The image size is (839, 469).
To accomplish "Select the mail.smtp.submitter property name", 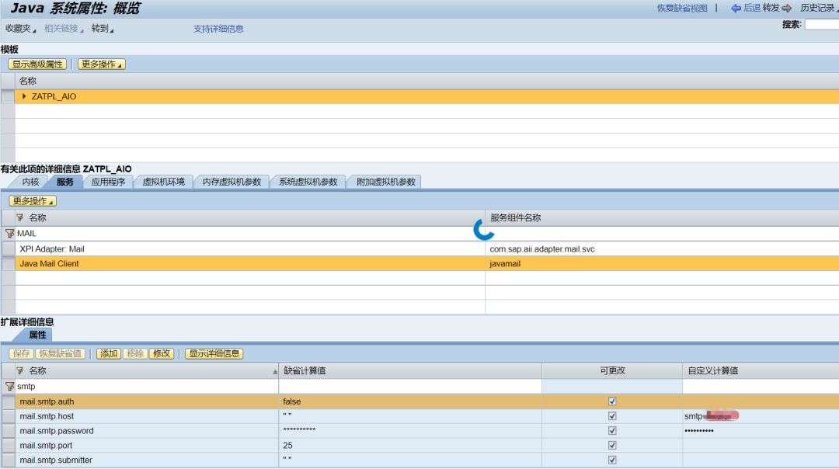I will pyautogui.click(x=56, y=460).
